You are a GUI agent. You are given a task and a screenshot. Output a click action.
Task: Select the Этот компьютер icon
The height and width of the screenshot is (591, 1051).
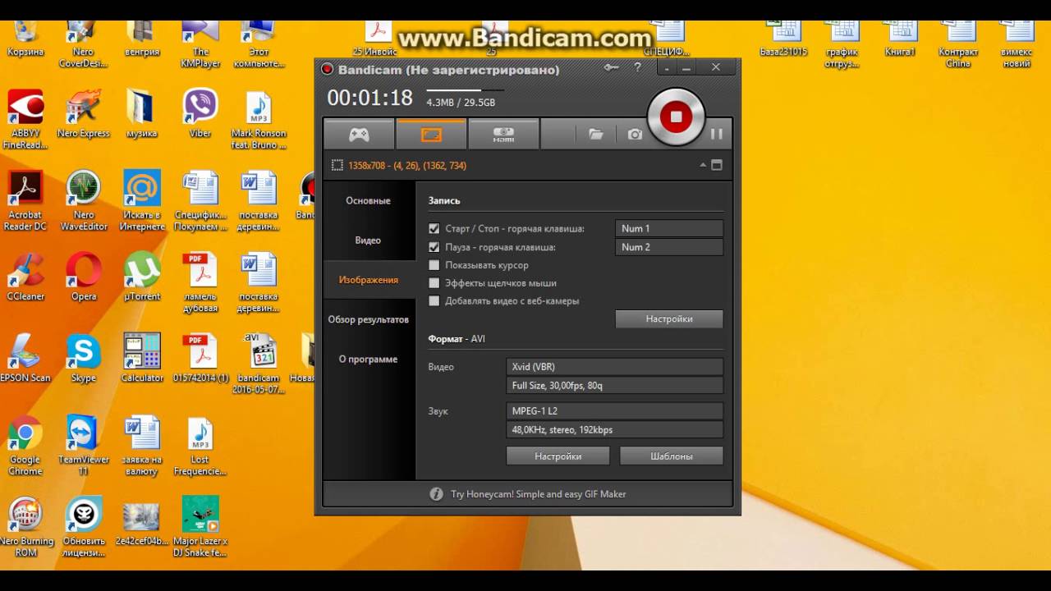(259, 44)
